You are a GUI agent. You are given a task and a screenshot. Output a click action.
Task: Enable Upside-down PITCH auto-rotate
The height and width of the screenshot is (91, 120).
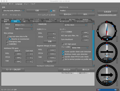[x=63, y=57]
